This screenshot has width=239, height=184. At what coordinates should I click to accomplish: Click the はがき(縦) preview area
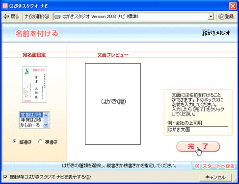click(113, 104)
